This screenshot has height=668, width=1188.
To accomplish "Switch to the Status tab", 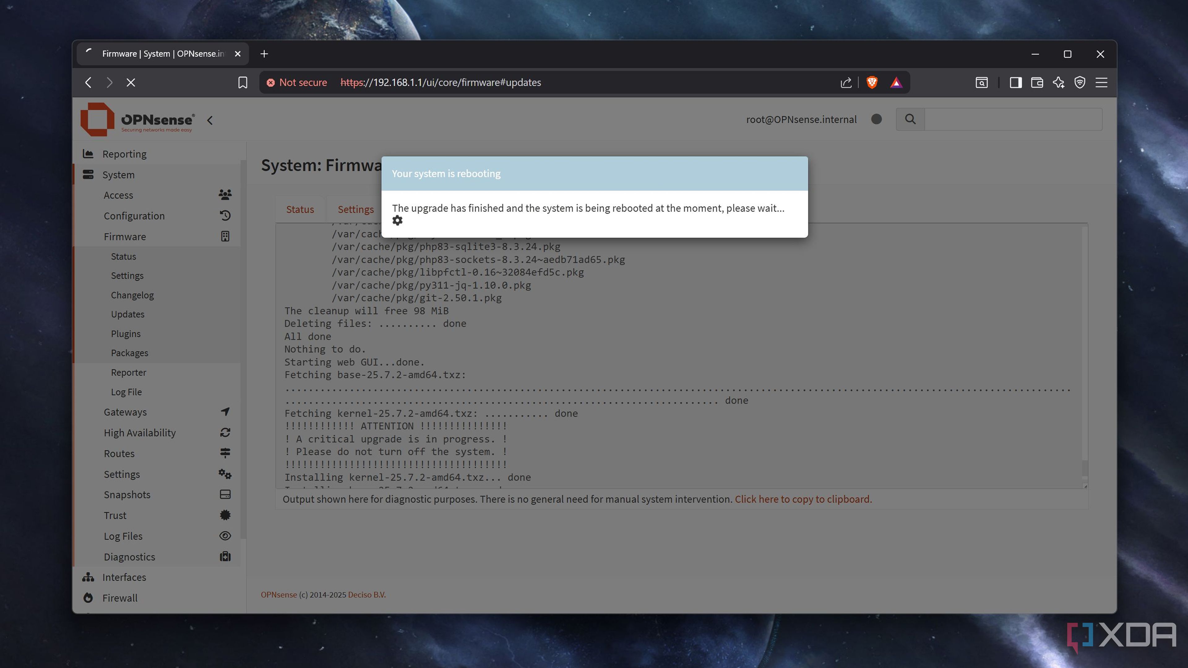I will point(300,209).
